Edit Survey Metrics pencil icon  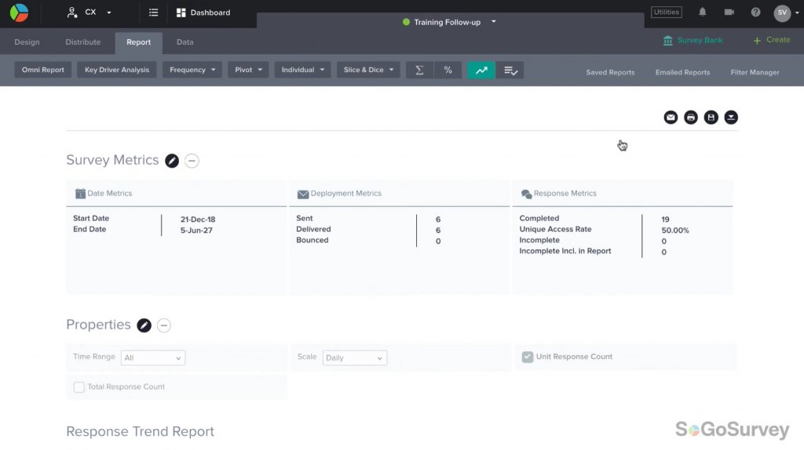pyautogui.click(x=172, y=161)
